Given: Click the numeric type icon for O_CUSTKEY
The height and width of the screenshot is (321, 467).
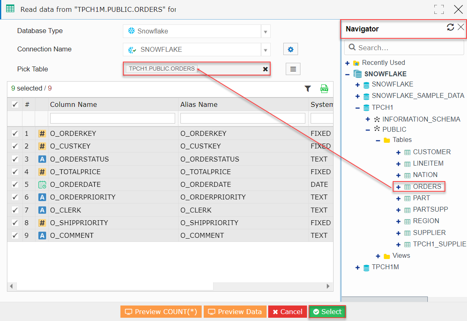Looking at the screenshot, I should point(42,146).
